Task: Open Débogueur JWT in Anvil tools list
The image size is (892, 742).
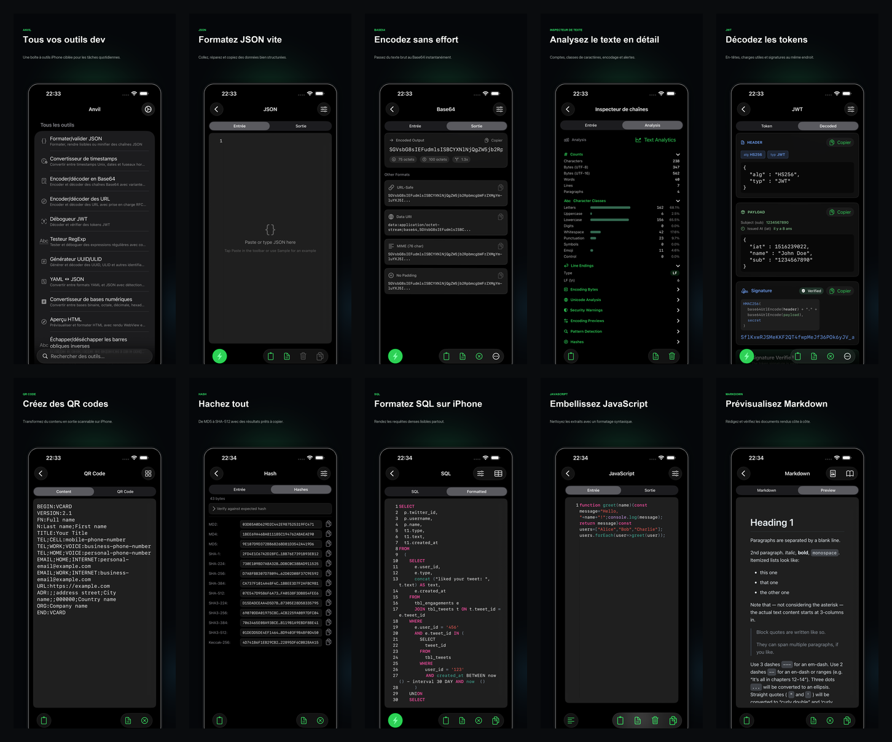Action: pos(95,221)
